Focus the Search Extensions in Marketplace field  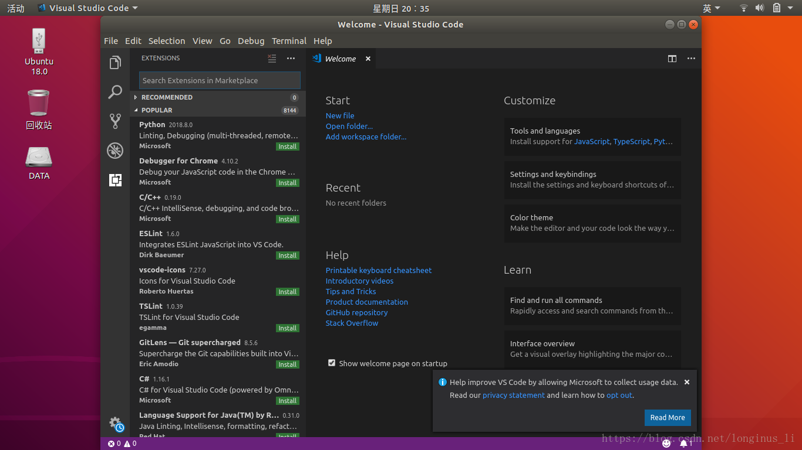(x=220, y=80)
